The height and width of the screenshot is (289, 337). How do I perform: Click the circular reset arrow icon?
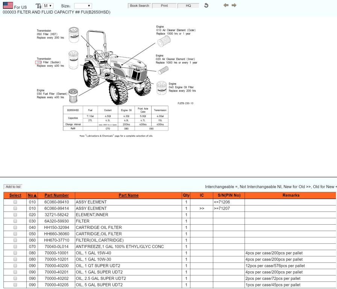click(206, 5)
